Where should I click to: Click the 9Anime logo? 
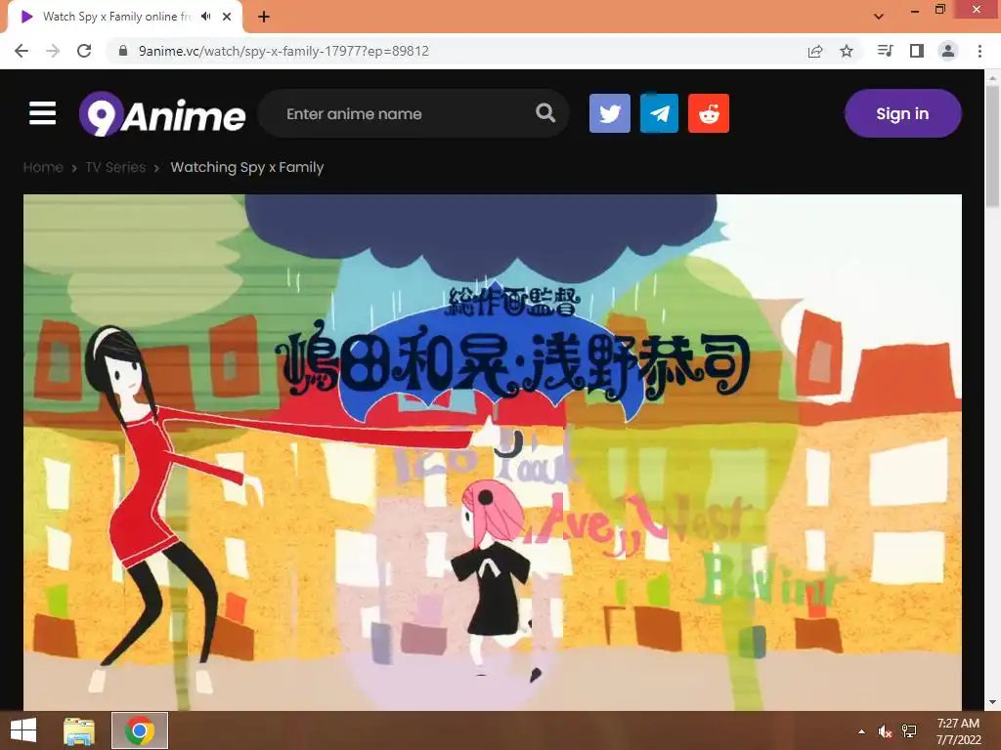[x=162, y=114]
